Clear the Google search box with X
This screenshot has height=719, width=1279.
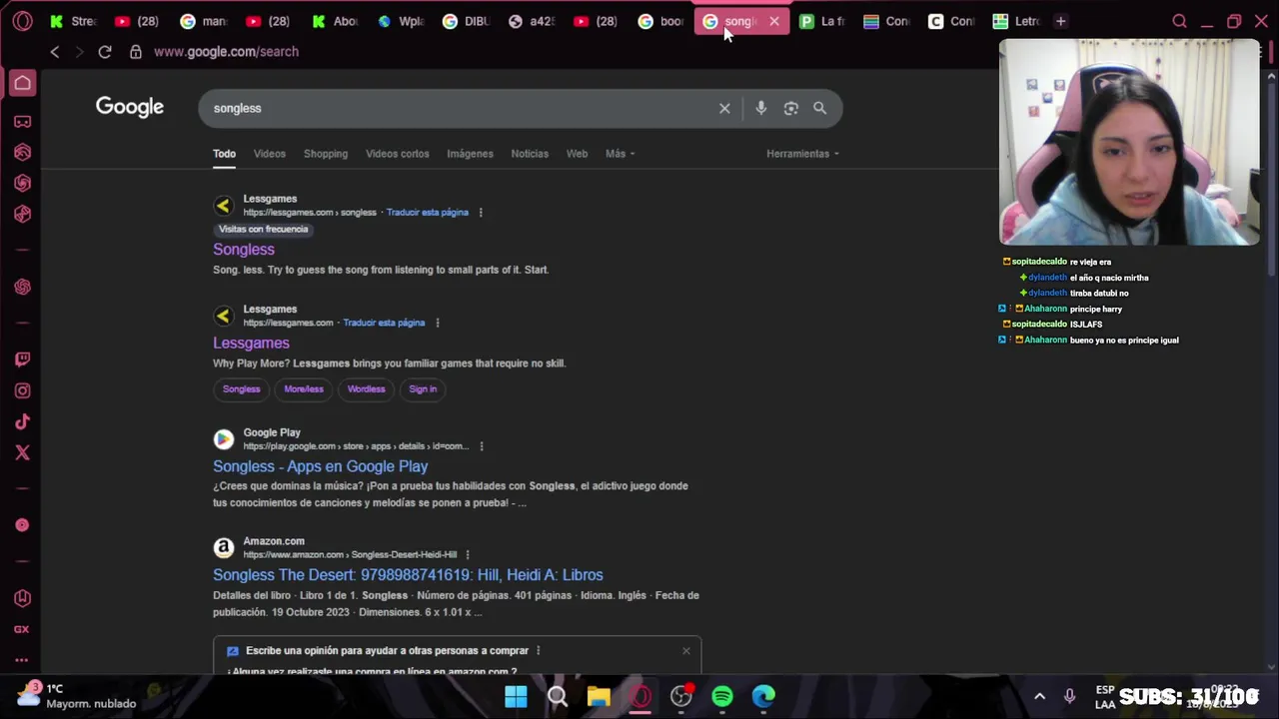(x=724, y=108)
